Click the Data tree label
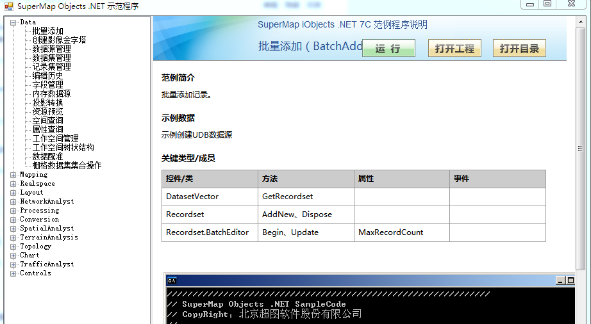Screen dimensions: 591x324 (x=28, y=22)
